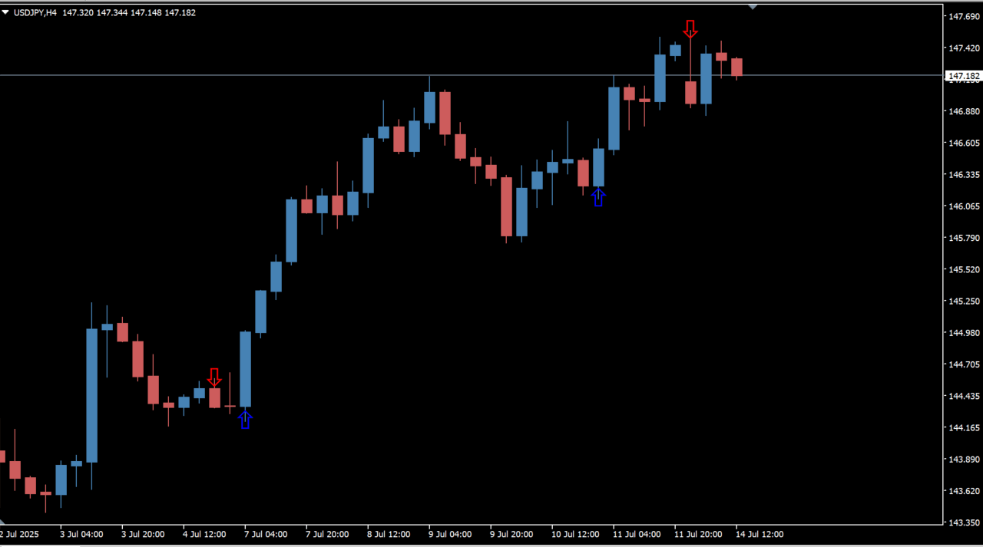Click the 146.335 price axis label
Image resolution: width=983 pixels, height=547 pixels.
click(x=965, y=174)
